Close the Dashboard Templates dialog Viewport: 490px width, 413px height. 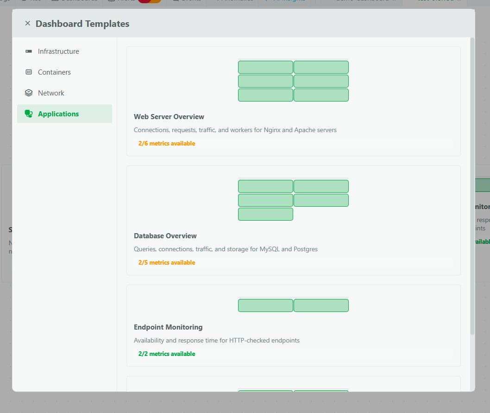pyautogui.click(x=27, y=23)
